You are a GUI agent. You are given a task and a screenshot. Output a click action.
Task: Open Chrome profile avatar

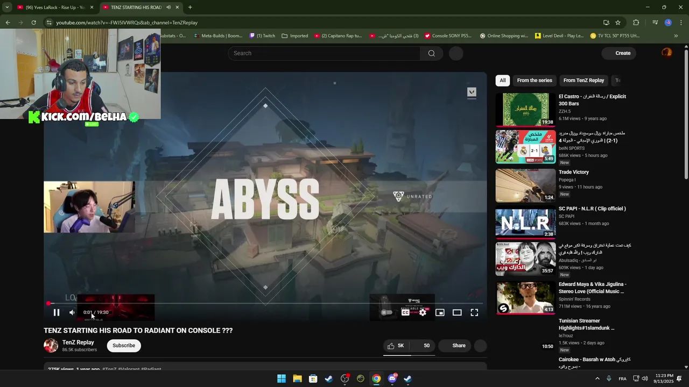[x=668, y=23]
